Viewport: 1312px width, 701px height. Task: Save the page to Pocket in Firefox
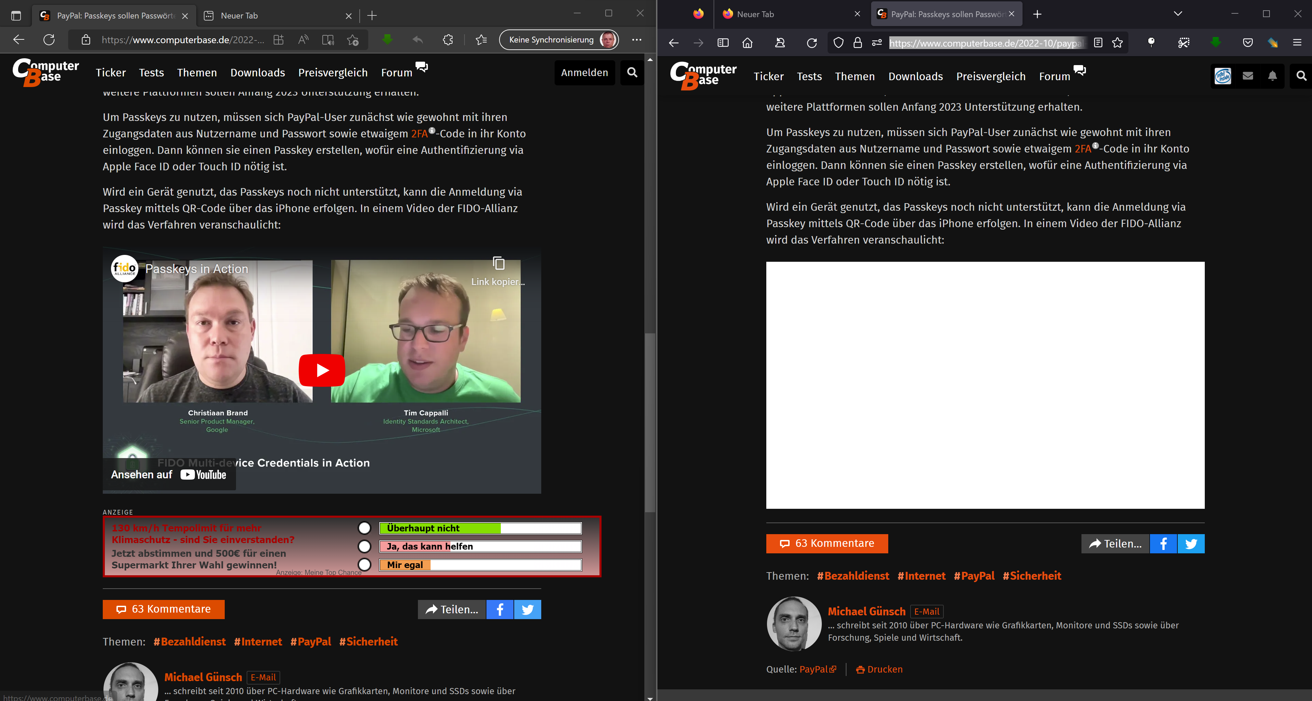coord(1248,42)
